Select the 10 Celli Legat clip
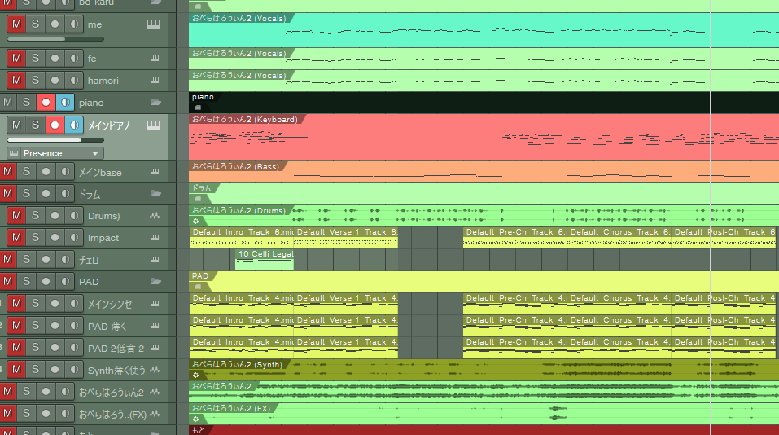This screenshot has width=779, height=435. [265, 260]
